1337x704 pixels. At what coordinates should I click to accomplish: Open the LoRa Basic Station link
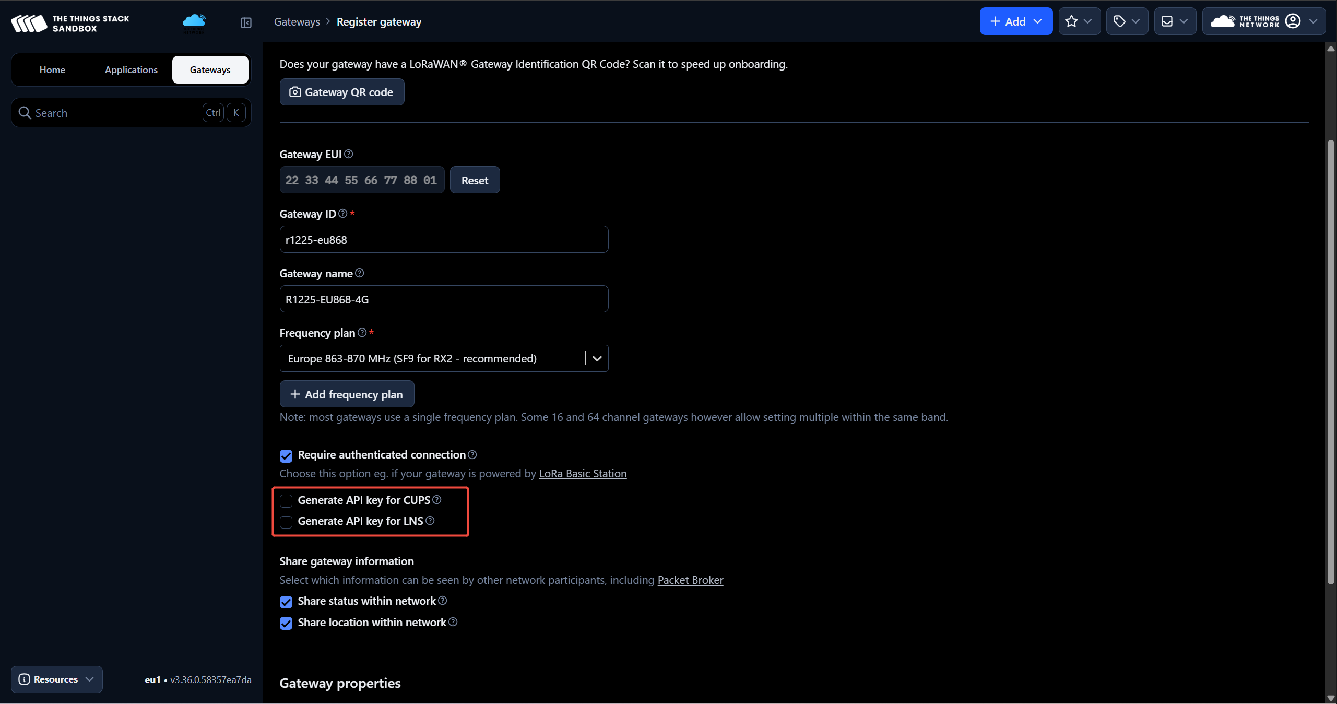pos(583,474)
